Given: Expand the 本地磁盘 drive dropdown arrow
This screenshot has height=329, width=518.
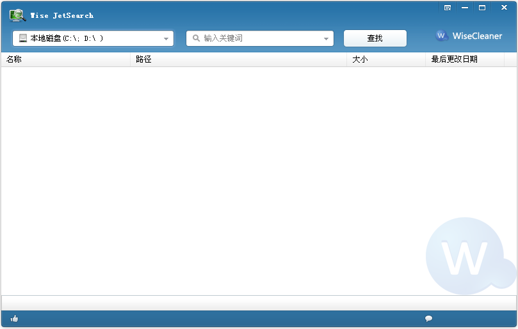Looking at the screenshot, I should [166, 38].
